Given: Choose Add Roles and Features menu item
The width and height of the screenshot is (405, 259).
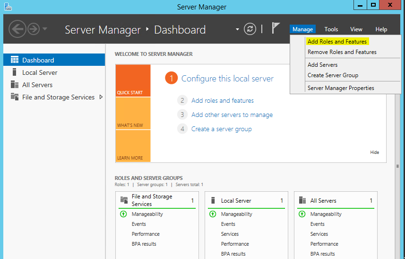Looking at the screenshot, I should click(337, 41).
